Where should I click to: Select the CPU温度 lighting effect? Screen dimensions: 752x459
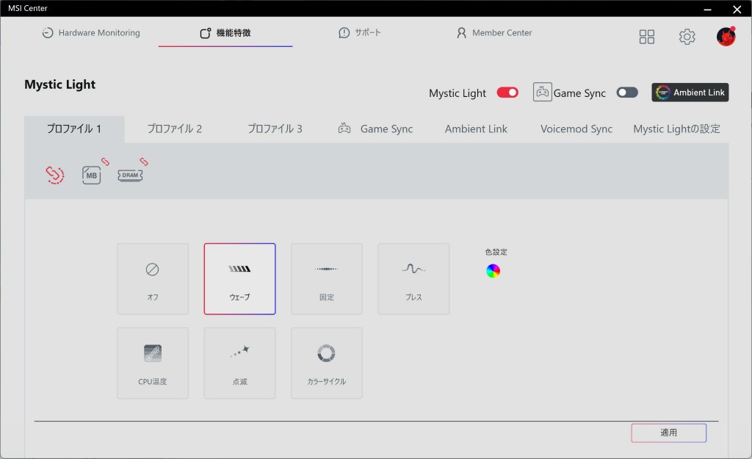point(153,363)
